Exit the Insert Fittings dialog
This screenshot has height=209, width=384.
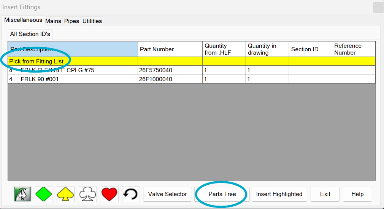[325, 194]
